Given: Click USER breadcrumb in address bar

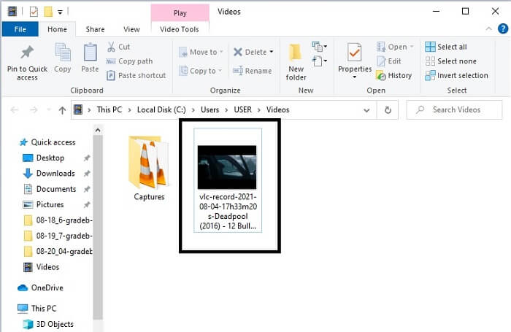Looking at the screenshot, I should tap(243, 109).
